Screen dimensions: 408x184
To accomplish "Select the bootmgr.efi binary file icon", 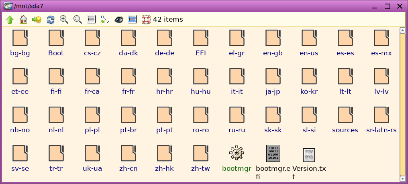I will pyautogui.click(x=273, y=153).
